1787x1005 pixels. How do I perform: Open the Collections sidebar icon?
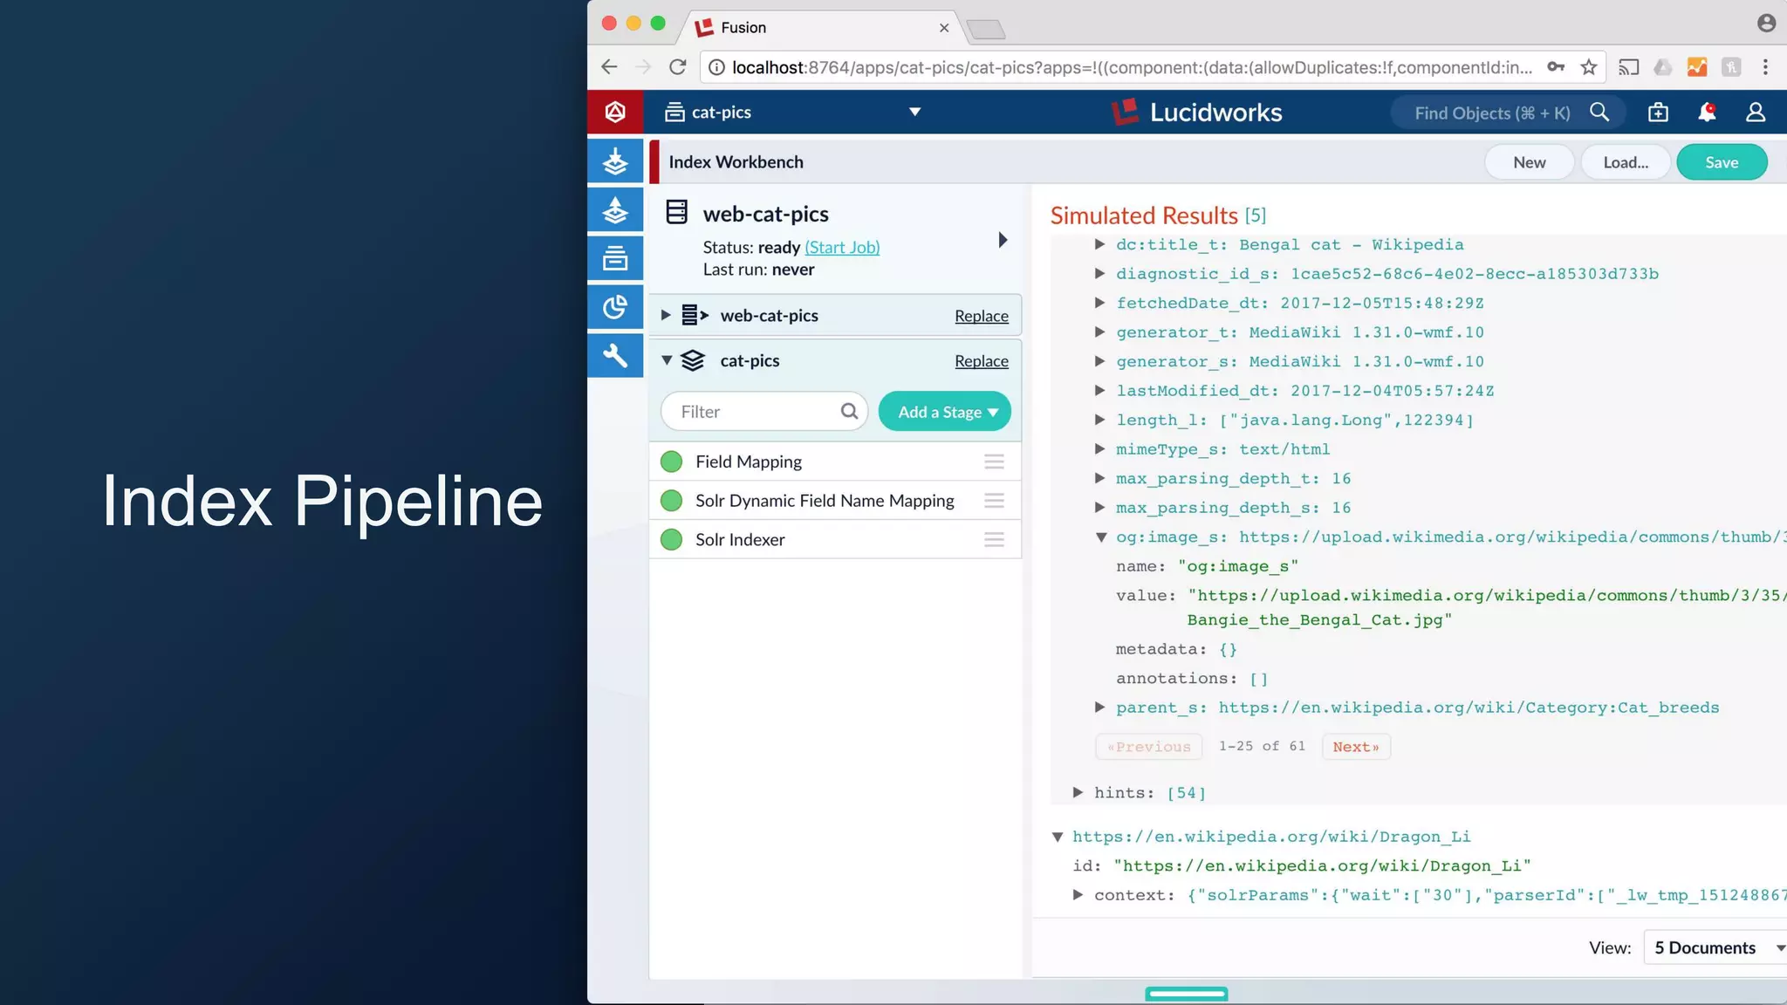coord(615,258)
